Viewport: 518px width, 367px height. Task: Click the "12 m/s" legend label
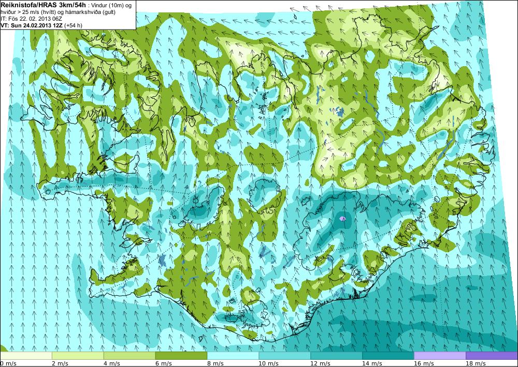coord(320,363)
